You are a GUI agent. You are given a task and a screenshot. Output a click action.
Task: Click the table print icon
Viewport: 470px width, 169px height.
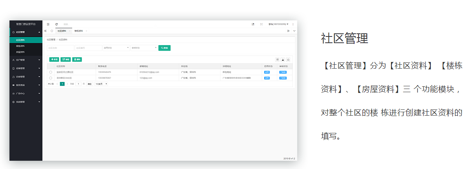[288, 60]
